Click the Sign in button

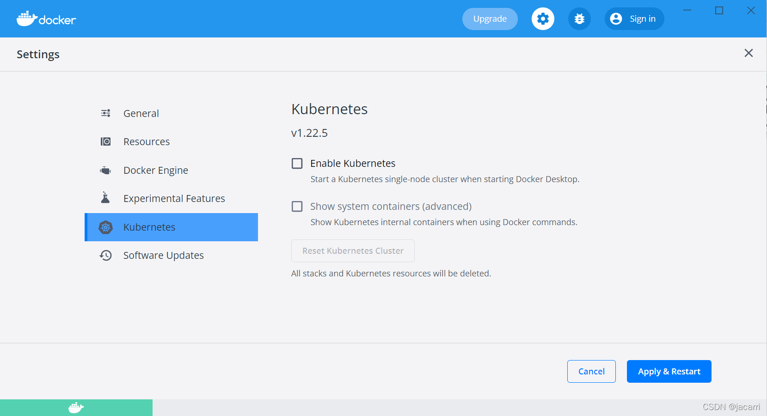634,19
